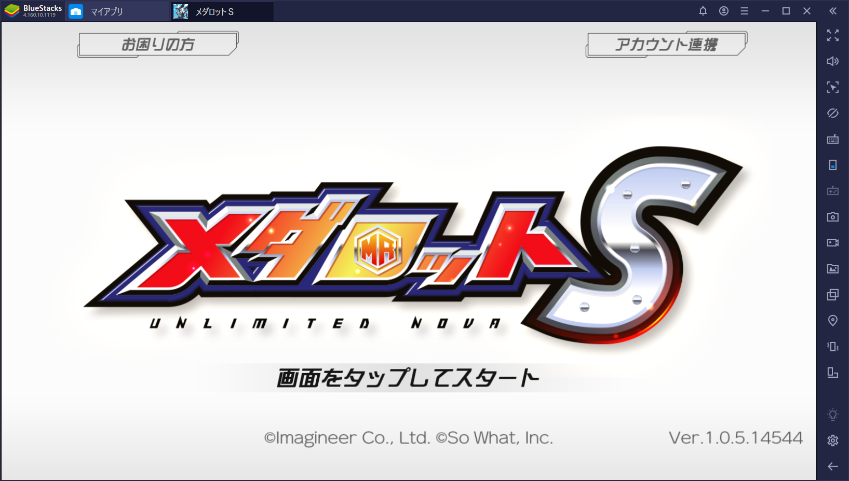Open the multi-instance manager icon

click(833, 295)
